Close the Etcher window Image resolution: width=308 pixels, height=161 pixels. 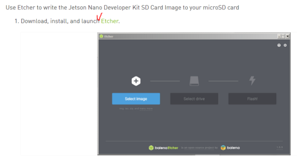287,36
